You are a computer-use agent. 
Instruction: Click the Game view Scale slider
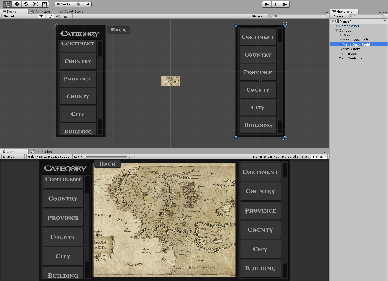click(106, 157)
